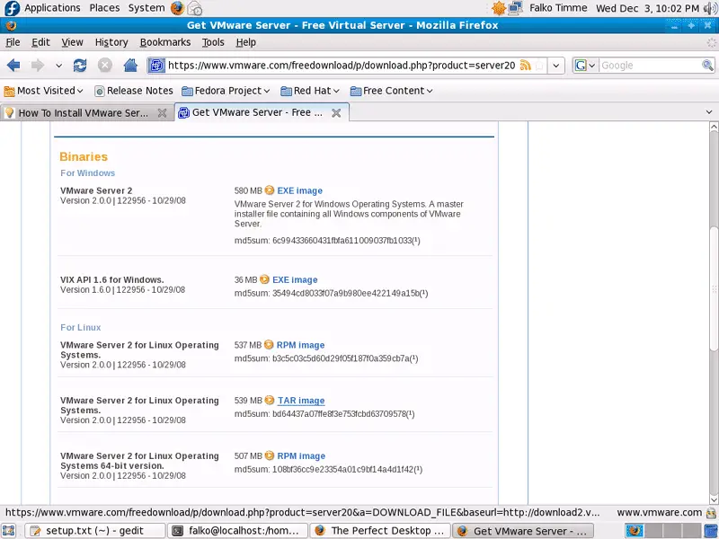719x539 pixels.
Task: Open the History menu
Action: coord(111,42)
